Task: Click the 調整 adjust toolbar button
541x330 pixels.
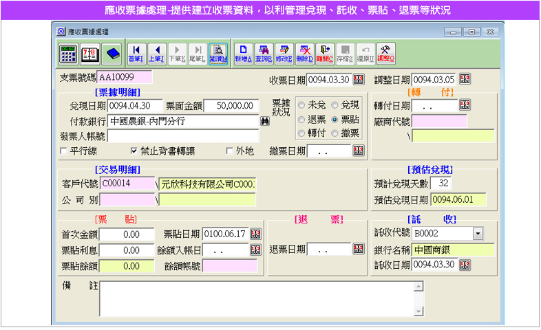Action: click(385, 53)
